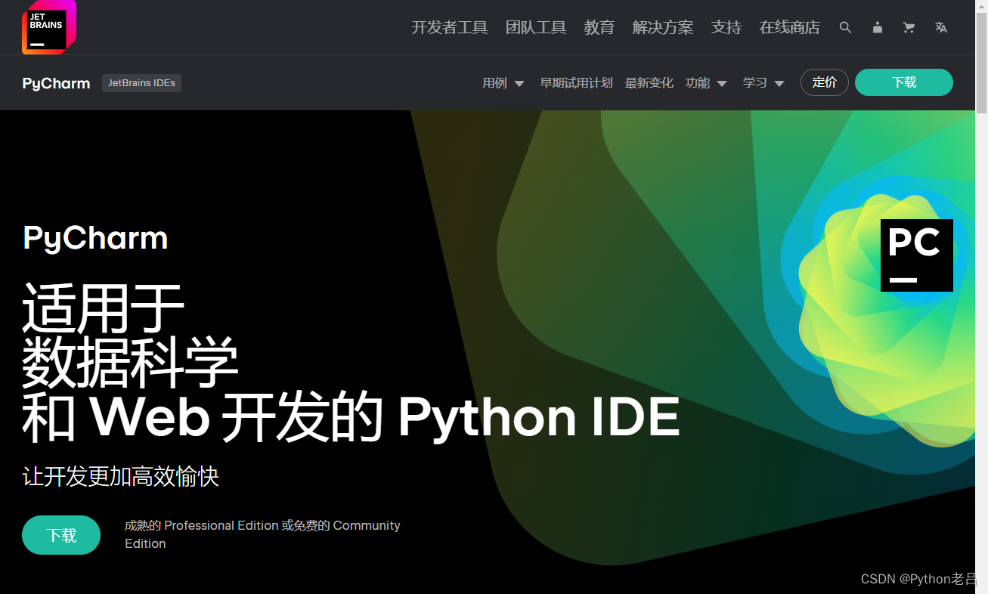Click the 定价 button

coord(825,82)
